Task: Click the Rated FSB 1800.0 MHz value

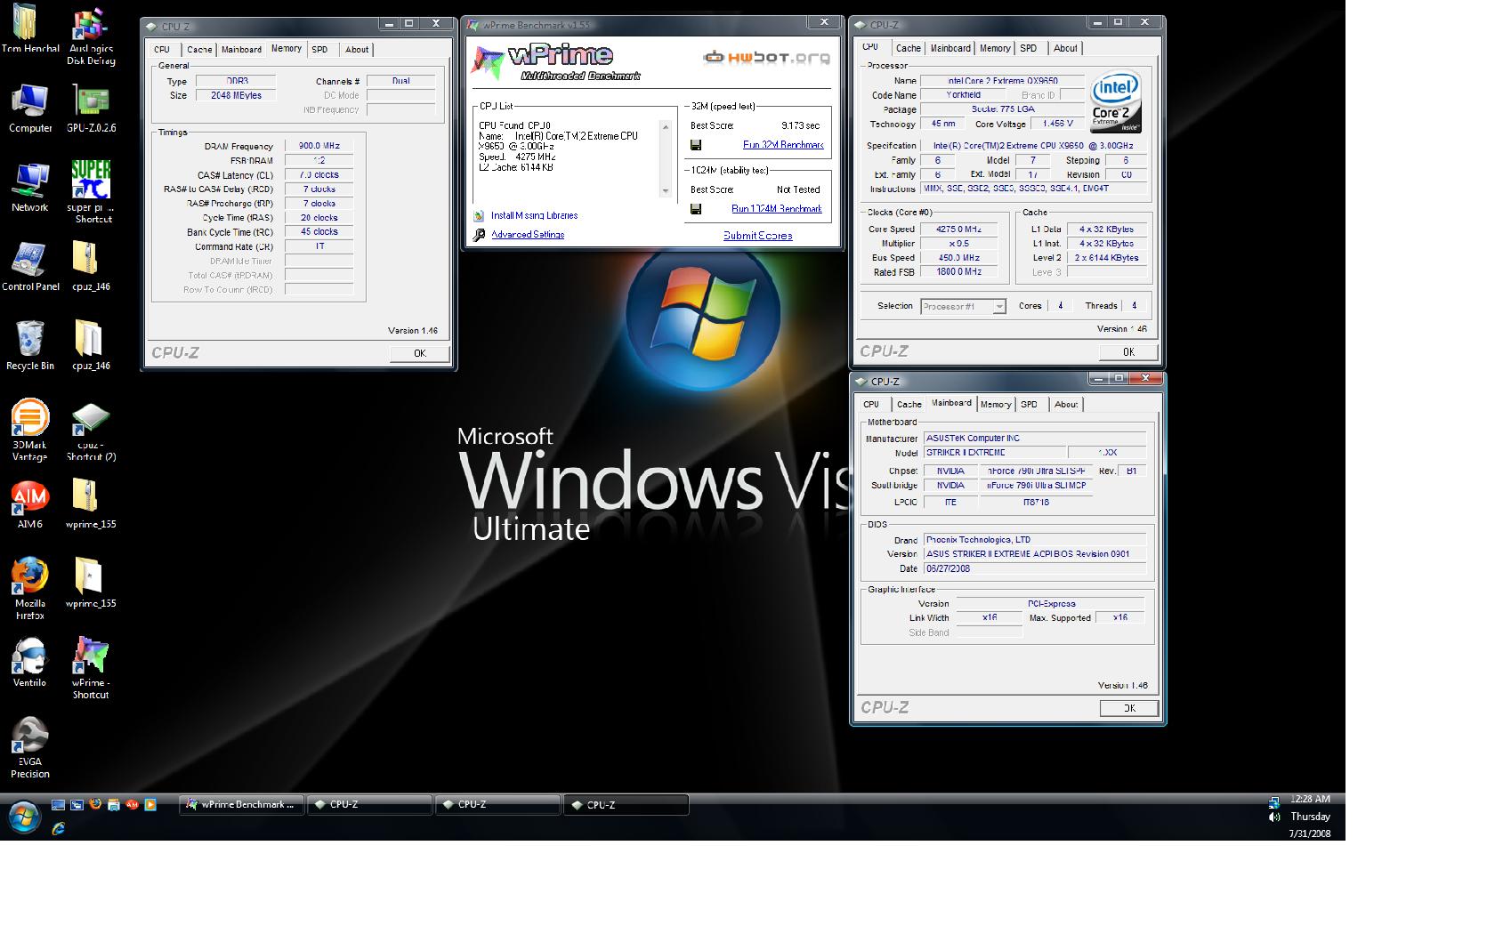Action: 959,272
